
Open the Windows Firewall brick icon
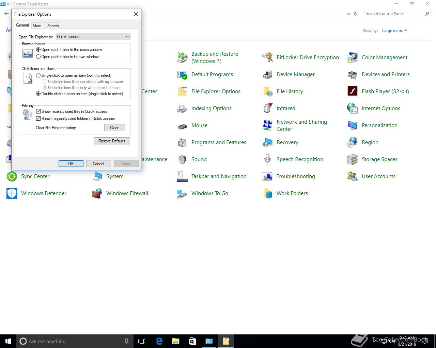(97, 193)
